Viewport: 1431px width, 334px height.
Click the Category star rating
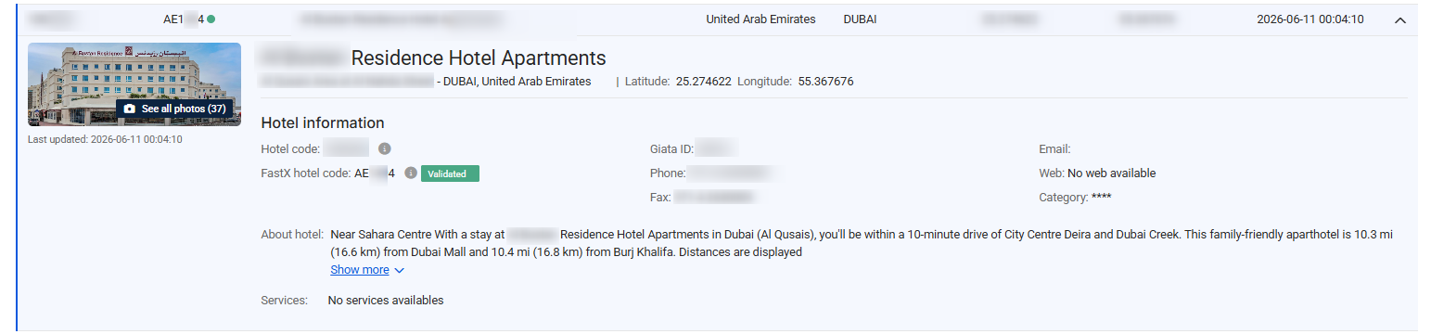coord(1101,198)
